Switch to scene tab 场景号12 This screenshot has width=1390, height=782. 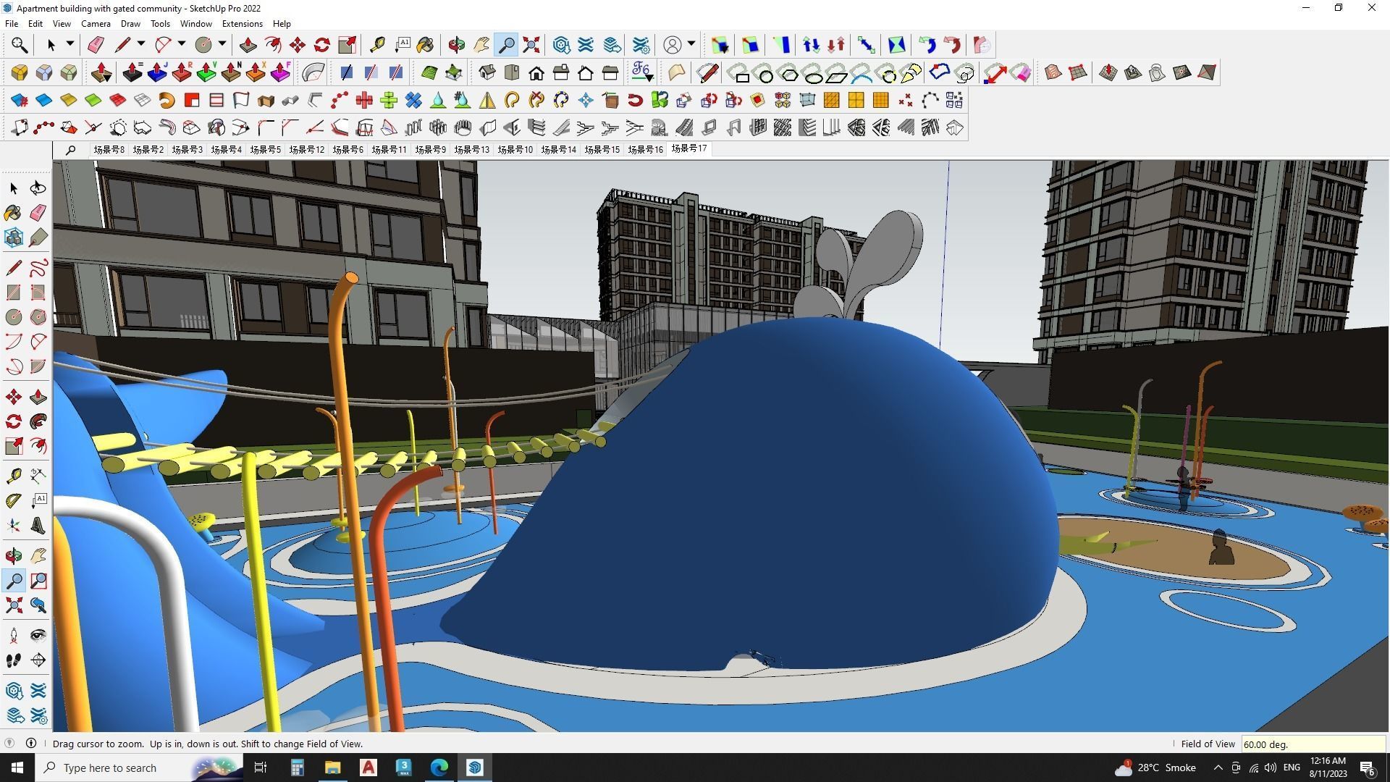[306, 150]
